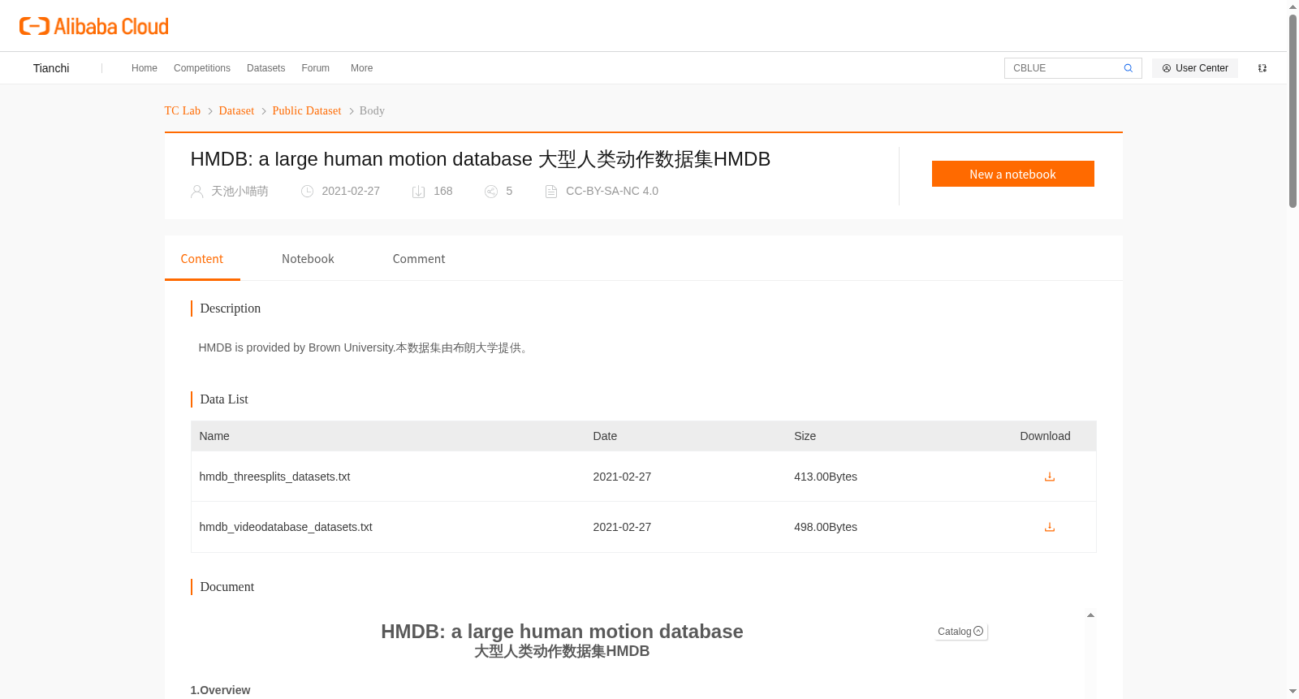
Task: Click the share icon beside 5
Action: coord(491,192)
